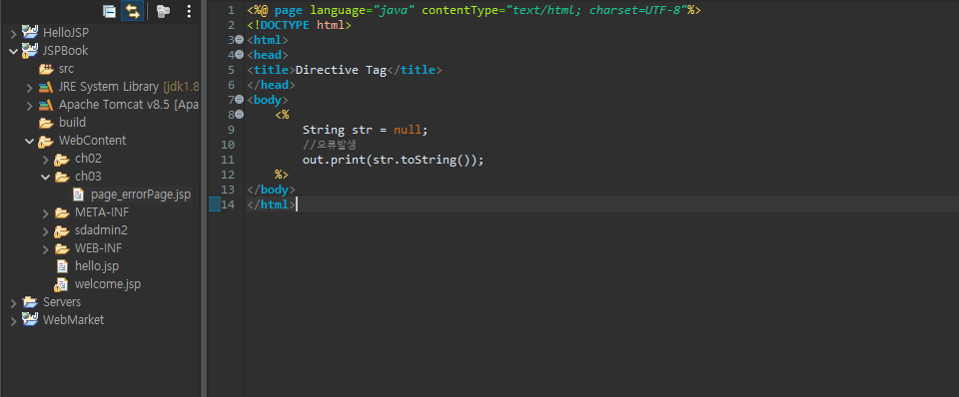
Task: Click the JSPBook project icon
Action: pos(30,50)
